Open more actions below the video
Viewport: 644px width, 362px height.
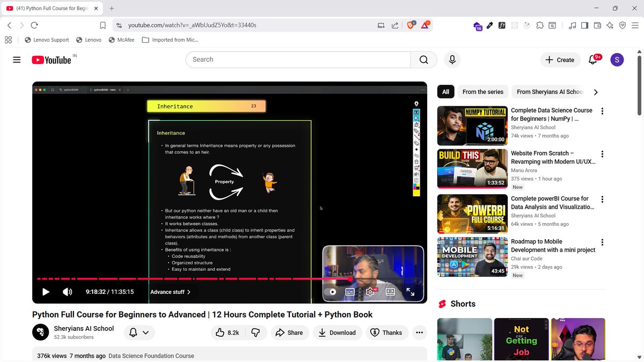click(420, 333)
